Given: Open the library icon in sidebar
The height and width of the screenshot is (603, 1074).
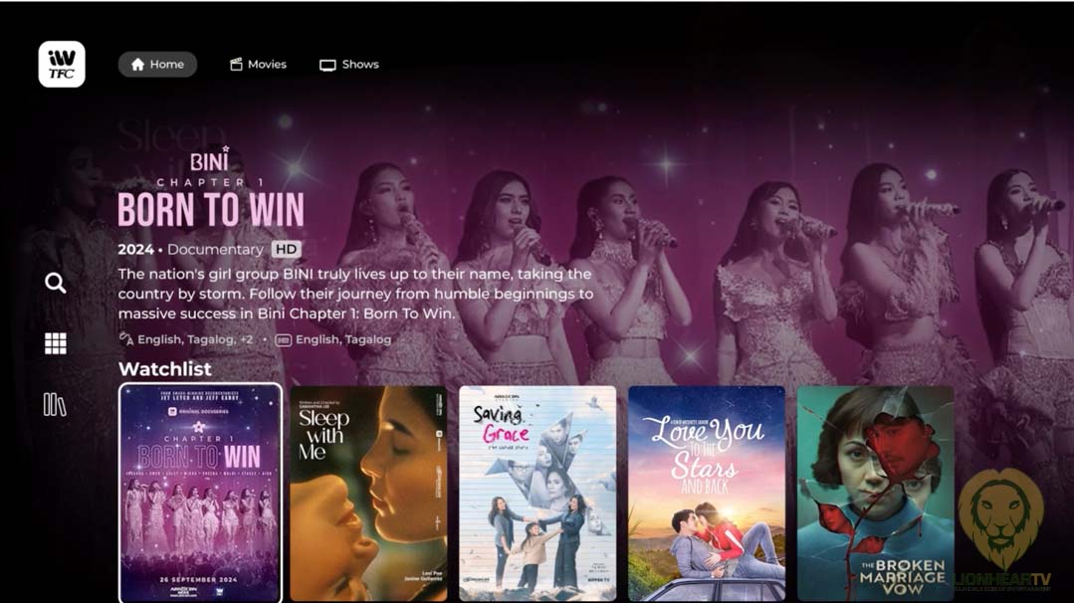Looking at the screenshot, I should pyautogui.click(x=55, y=405).
